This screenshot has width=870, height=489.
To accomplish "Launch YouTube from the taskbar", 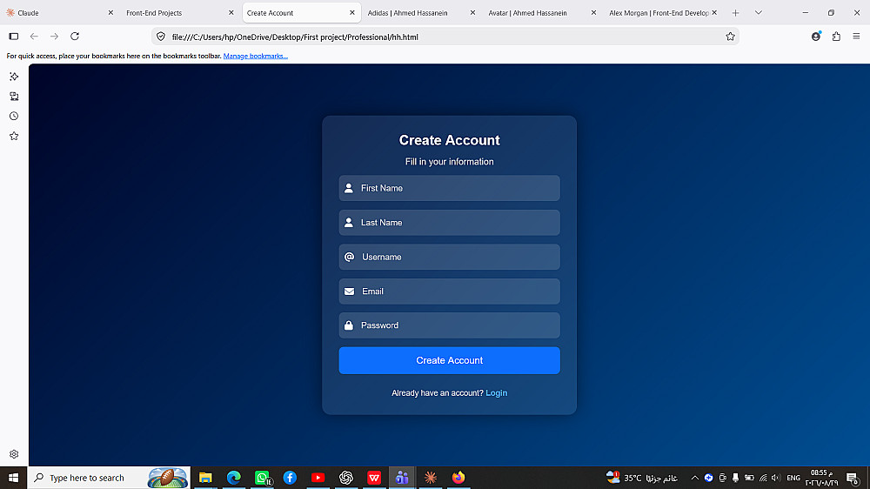I will pyautogui.click(x=318, y=478).
